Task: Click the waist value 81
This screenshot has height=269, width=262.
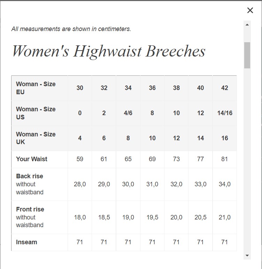Action: coord(225,159)
